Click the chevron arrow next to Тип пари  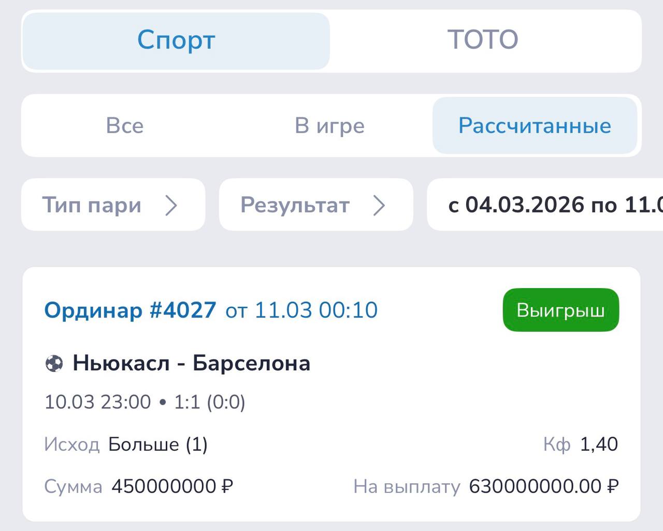click(x=171, y=205)
